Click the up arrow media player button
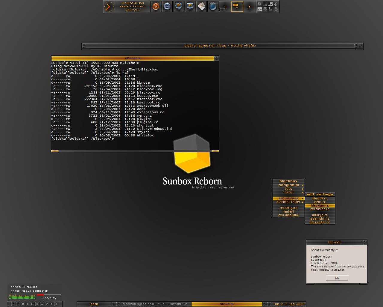The width and height of the screenshot is (383, 307). pos(51,304)
